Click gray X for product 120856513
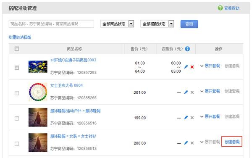This screenshot has height=158, width=252. click(x=192, y=143)
